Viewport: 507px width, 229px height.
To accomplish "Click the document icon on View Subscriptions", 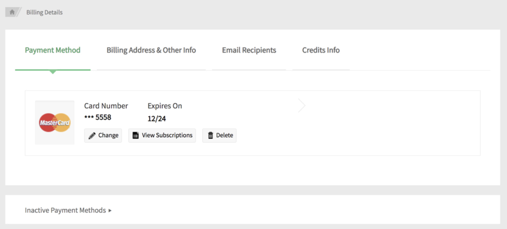I will pyautogui.click(x=135, y=135).
